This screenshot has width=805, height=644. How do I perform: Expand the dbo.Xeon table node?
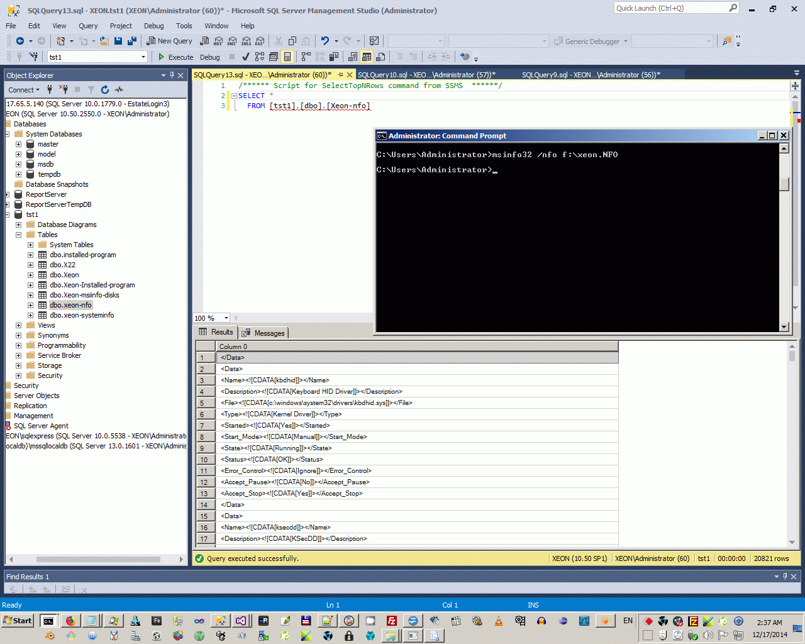[30, 275]
